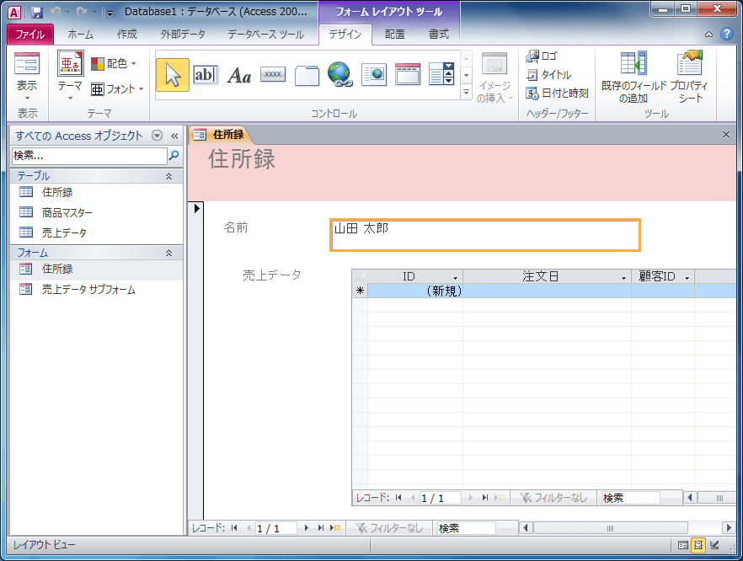This screenshot has width=743, height=561.
Task: Collapse the フォーム group
Action: (x=168, y=253)
